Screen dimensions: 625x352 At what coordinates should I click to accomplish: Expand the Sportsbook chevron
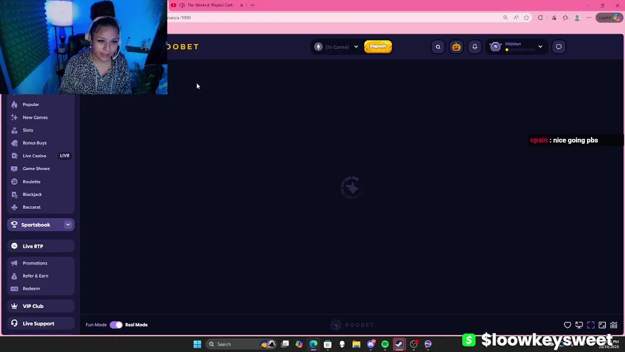tap(68, 225)
